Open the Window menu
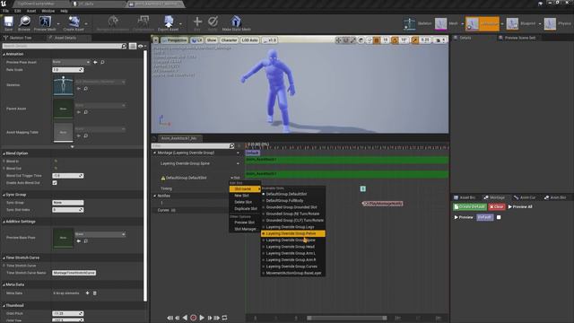This screenshot has width=574, height=323. click(48, 11)
